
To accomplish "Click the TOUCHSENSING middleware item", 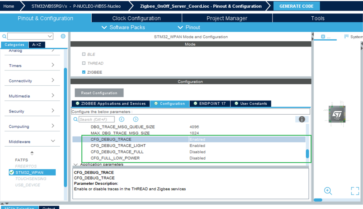I will pos(31,179).
